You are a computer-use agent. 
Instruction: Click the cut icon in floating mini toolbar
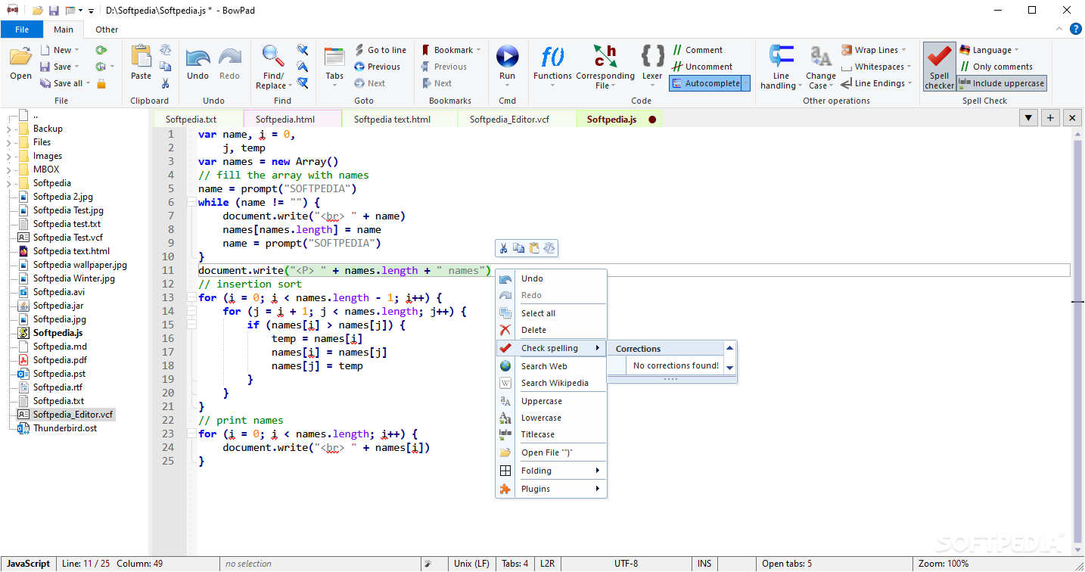(503, 247)
